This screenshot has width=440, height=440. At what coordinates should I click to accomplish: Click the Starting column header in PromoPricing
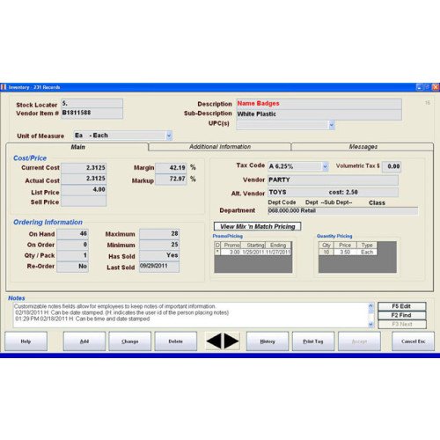[x=253, y=246]
